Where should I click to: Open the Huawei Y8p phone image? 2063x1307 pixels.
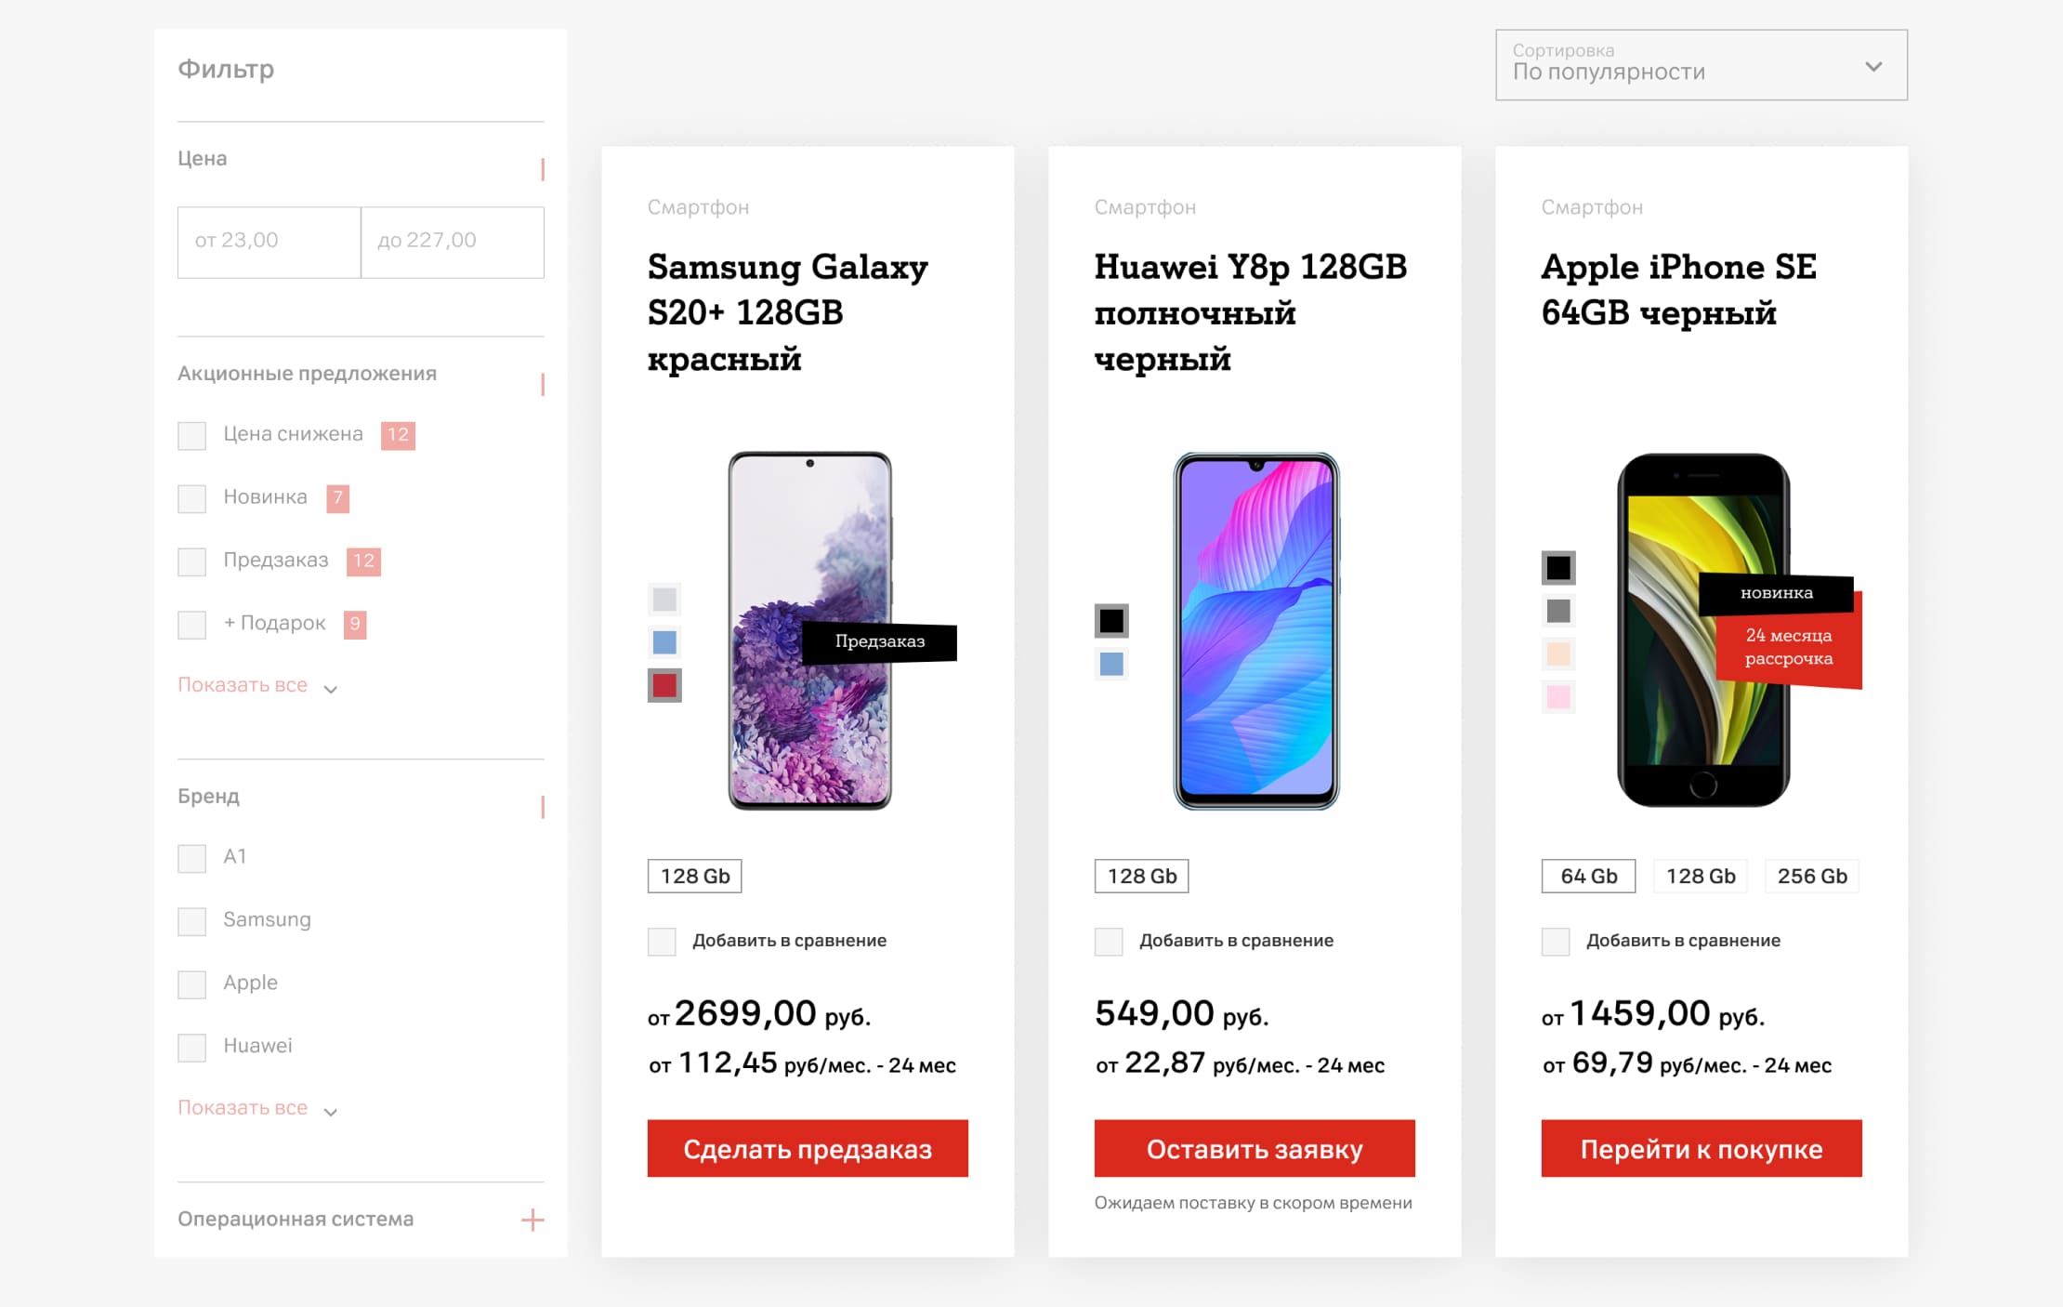pos(1255,631)
